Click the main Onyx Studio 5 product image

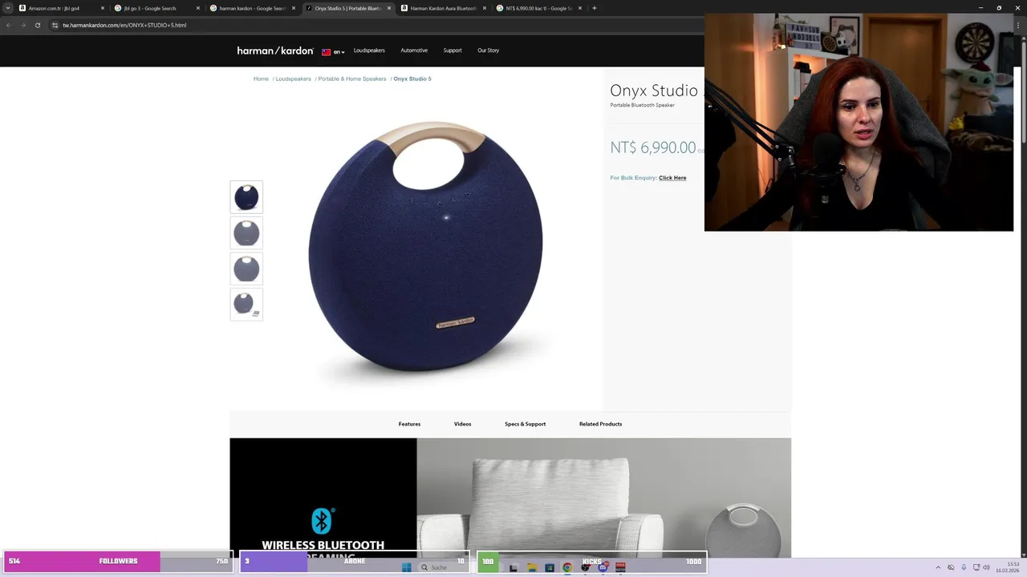click(x=425, y=247)
